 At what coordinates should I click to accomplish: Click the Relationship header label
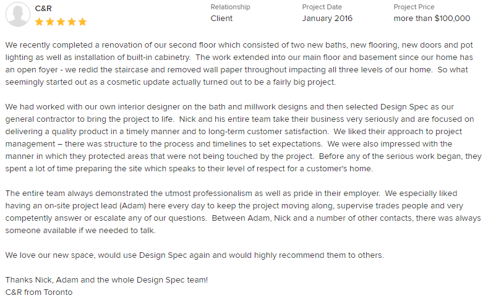(x=230, y=7)
